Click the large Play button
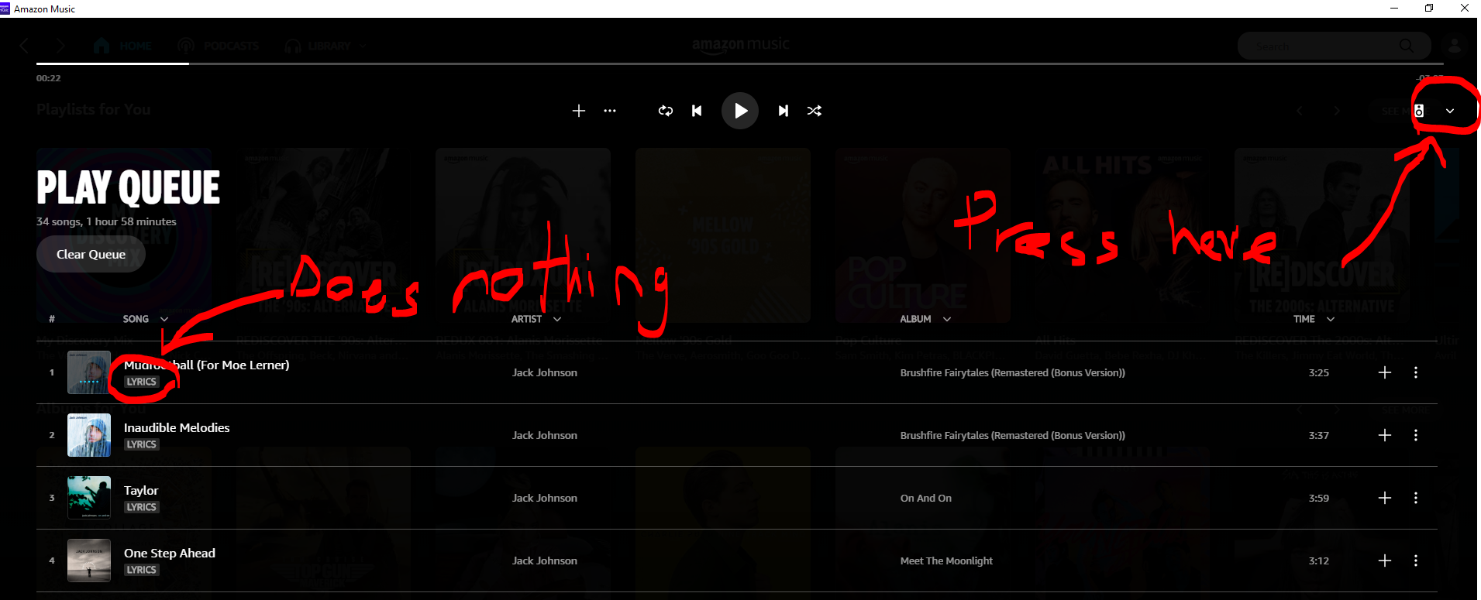Image resolution: width=1481 pixels, height=600 pixels. [x=740, y=111]
